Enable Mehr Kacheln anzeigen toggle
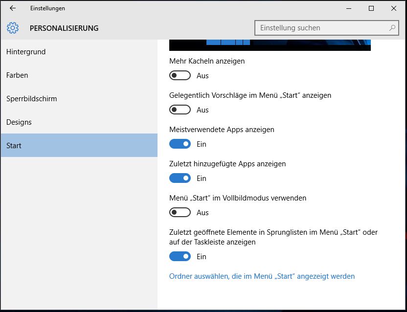This screenshot has height=312, width=407. [180, 75]
